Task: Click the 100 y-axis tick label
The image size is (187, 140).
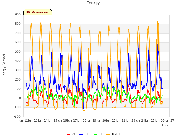Action: [18, 89]
